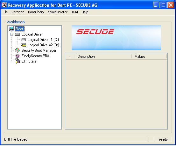Viewport: 176px width, 146px height.
Task: Select the Root tree item label
Action: point(19,29)
